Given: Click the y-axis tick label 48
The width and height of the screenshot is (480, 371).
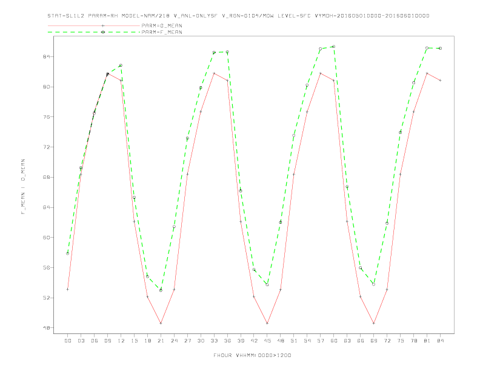Looking at the screenshot, I should (46, 328).
